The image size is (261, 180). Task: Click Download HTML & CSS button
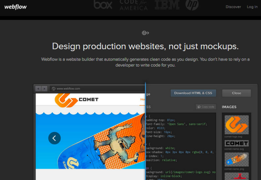click(193, 93)
